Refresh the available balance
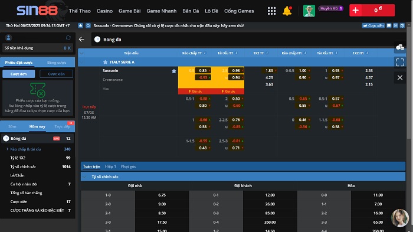The width and height of the screenshot is (413, 232). coord(68,38)
